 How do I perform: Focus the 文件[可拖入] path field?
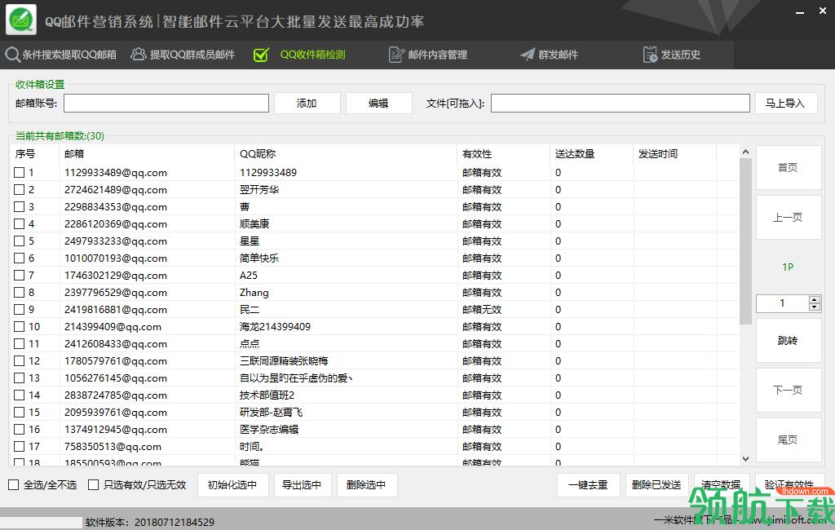621,104
